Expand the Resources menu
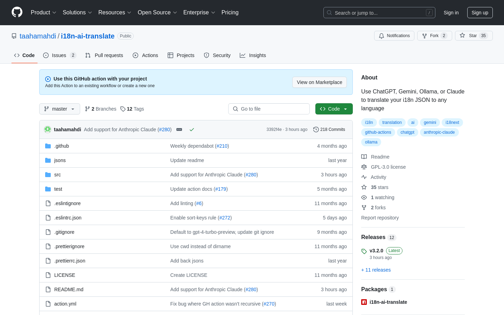504x315 pixels. [115, 12]
